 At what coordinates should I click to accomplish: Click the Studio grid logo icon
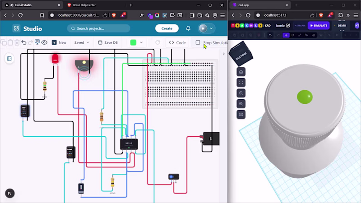coord(16,28)
